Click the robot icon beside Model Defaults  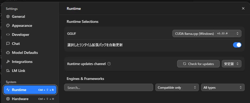[x=8, y=53]
